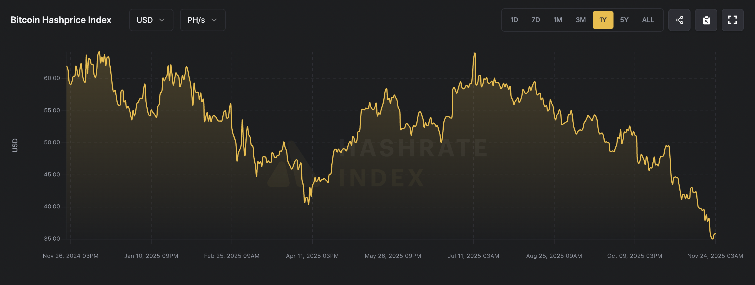Choose the 1M time range
Screen dimensions: 755x285
[557, 20]
